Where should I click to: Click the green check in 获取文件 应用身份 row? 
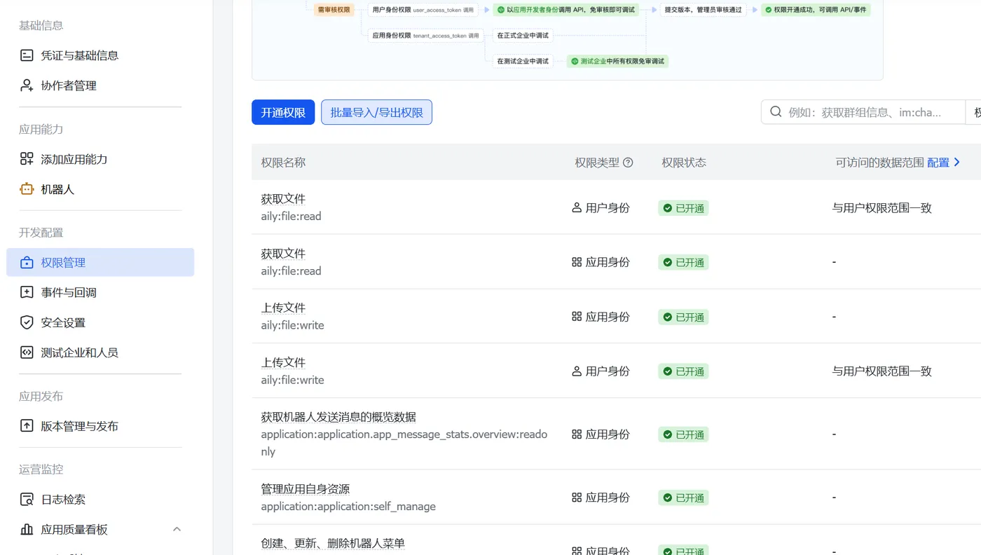pyautogui.click(x=667, y=263)
